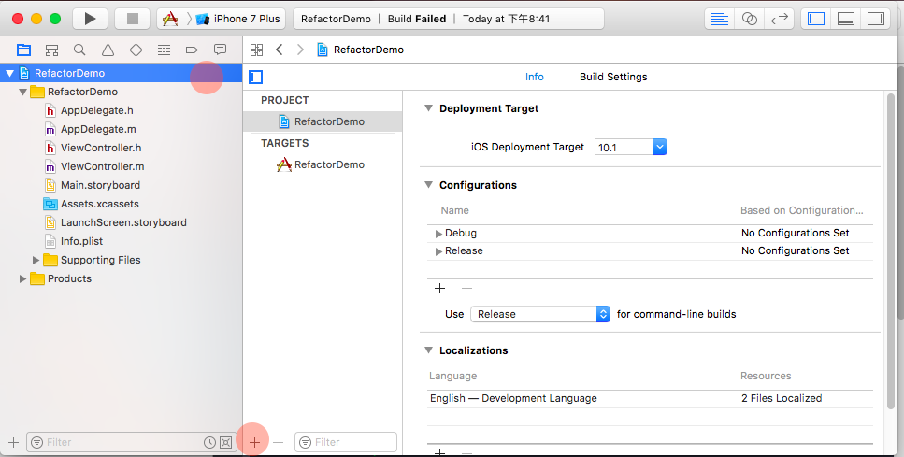
Task: Add a new target with plus button
Action: [x=255, y=441]
